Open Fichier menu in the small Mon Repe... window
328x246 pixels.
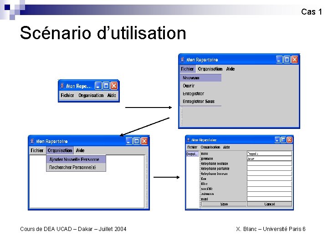coord(67,95)
